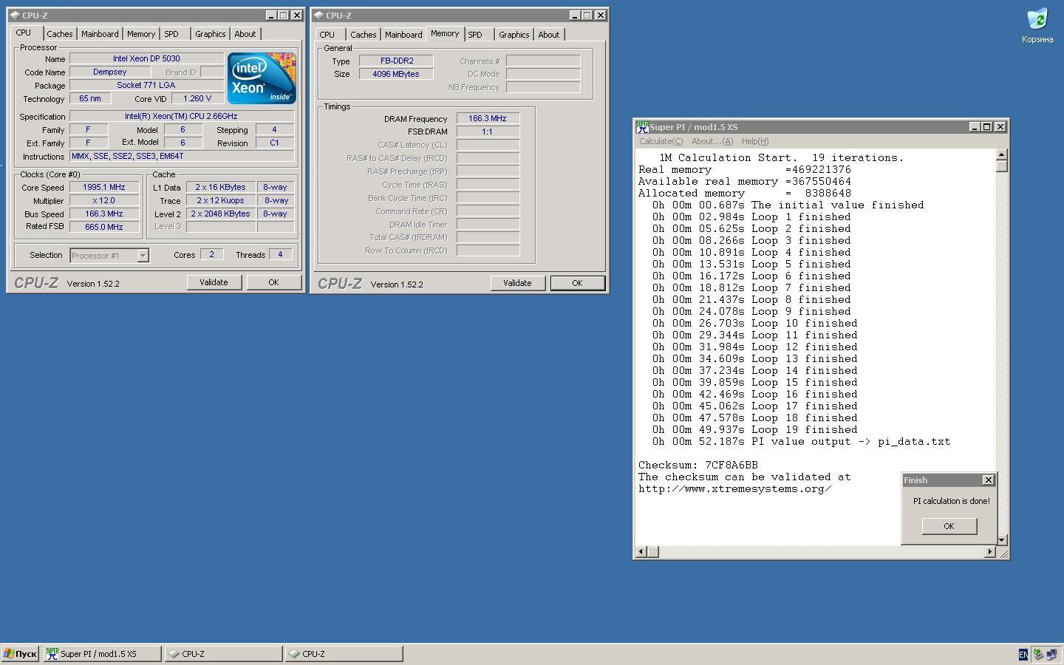
Task: Close the Finish dialog
Action: click(988, 480)
